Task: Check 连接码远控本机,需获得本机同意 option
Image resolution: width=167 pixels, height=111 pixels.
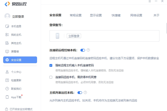Action: click(51, 77)
